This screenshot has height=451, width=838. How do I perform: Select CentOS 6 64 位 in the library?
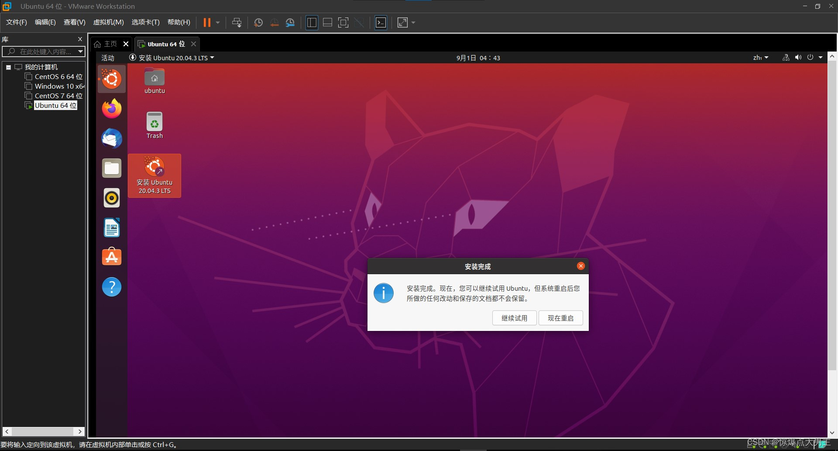[x=58, y=77]
